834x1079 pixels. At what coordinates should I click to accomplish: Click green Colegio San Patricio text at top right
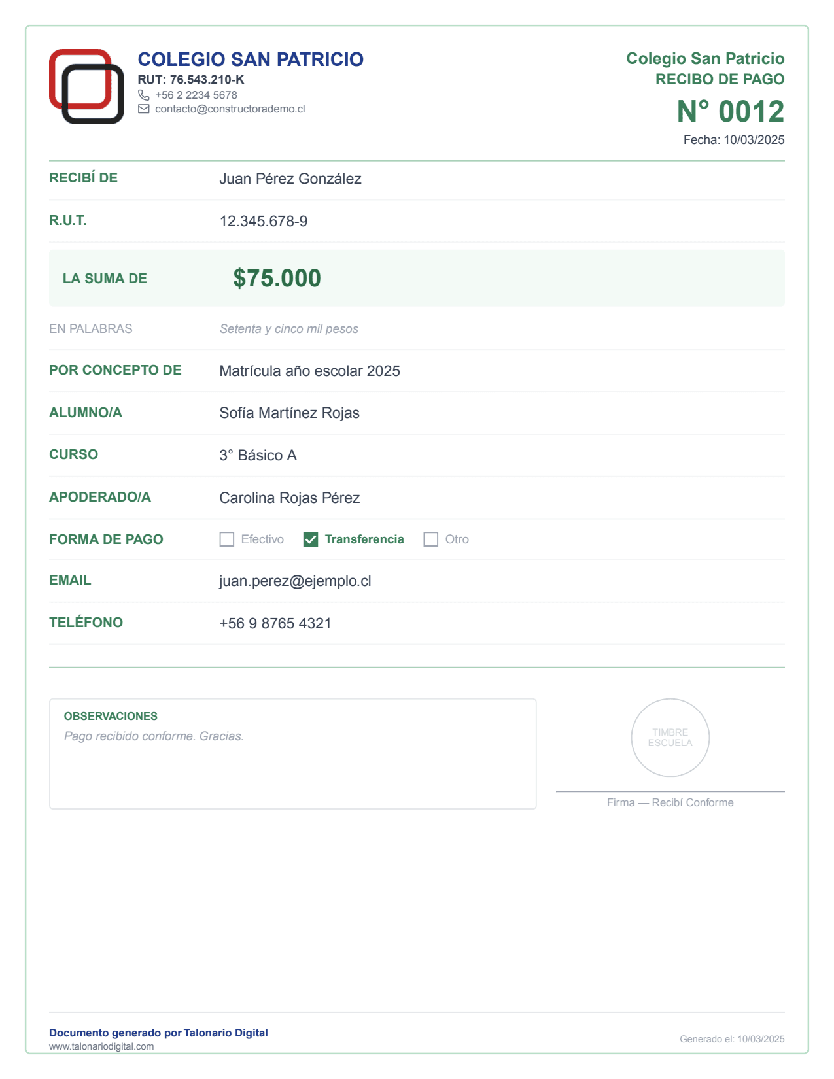tap(705, 59)
